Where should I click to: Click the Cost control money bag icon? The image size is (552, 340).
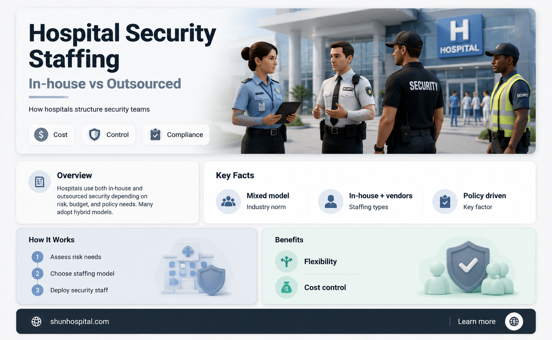(286, 287)
